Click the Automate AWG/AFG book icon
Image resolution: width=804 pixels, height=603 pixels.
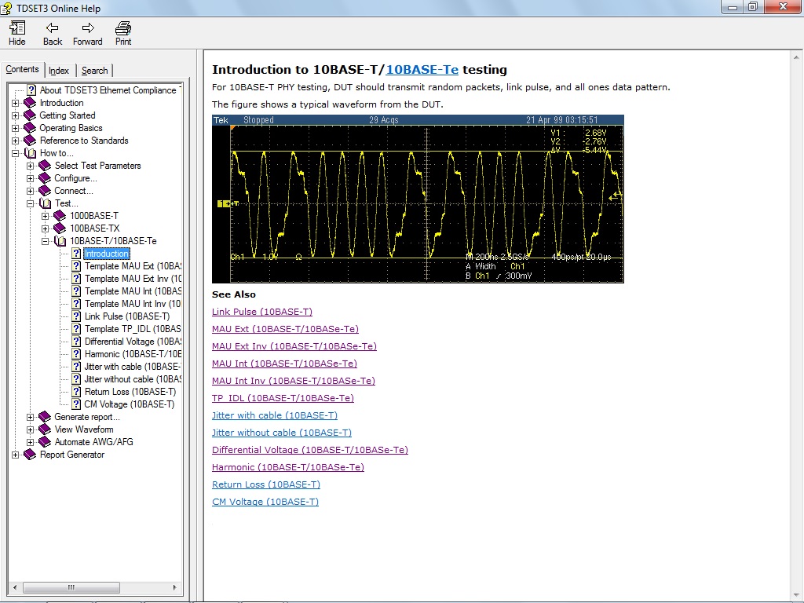(45, 442)
